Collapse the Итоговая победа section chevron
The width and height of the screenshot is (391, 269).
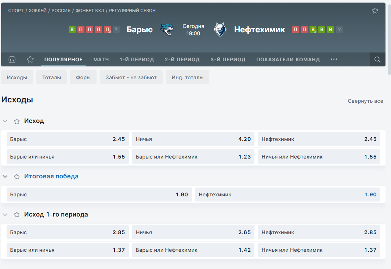[x=5, y=177]
